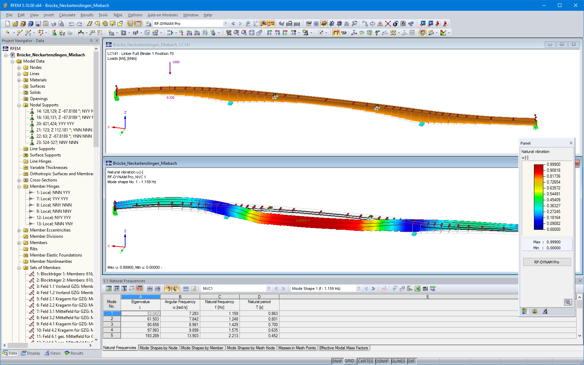This screenshot has height=365, width=584.
Task: Toggle GLINES in status bar
Action: click(x=398, y=361)
